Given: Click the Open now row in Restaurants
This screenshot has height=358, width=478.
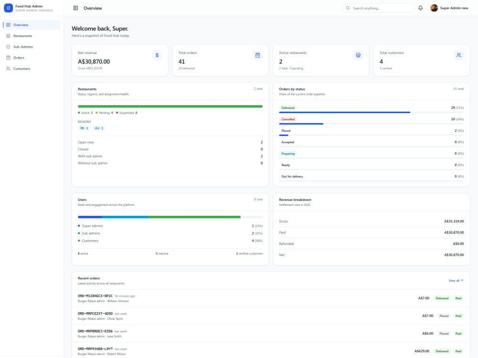Looking at the screenshot, I should (170, 142).
